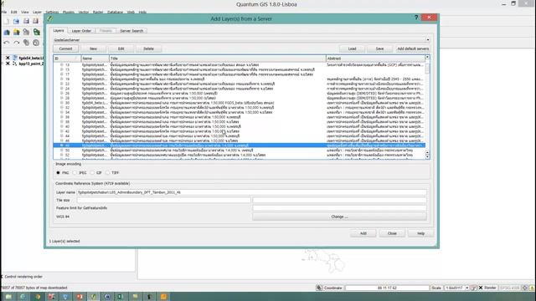Click the layer list scroll down arrow

point(427,156)
